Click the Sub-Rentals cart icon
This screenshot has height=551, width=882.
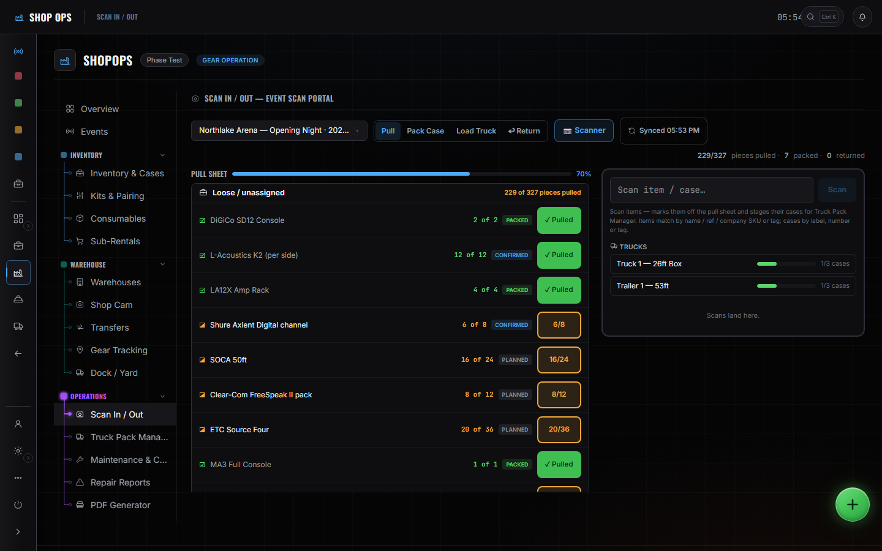click(x=80, y=241)
